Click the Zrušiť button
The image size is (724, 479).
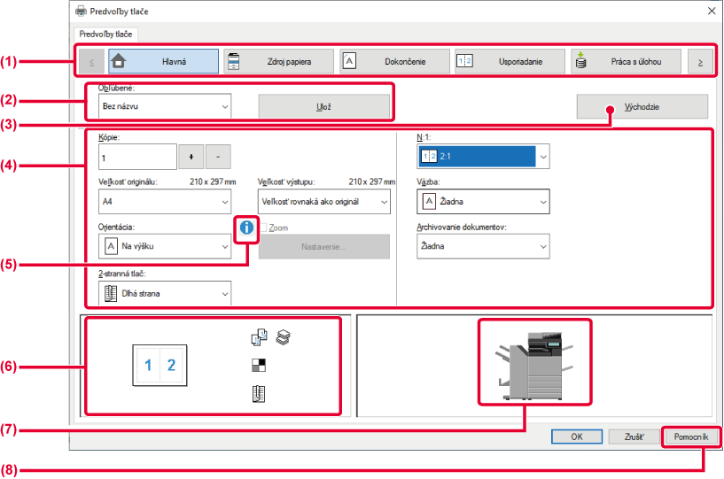[x=634, y=437]
